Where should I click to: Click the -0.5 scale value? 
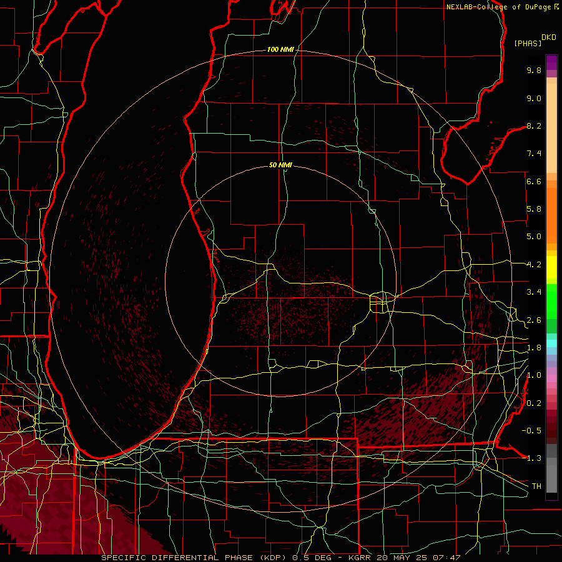point(531,431)
